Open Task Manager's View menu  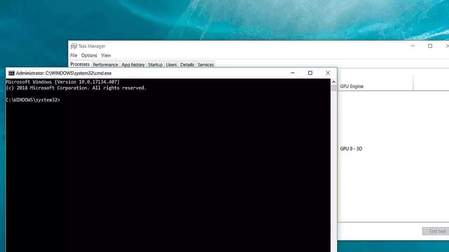[x=106, y=55]
